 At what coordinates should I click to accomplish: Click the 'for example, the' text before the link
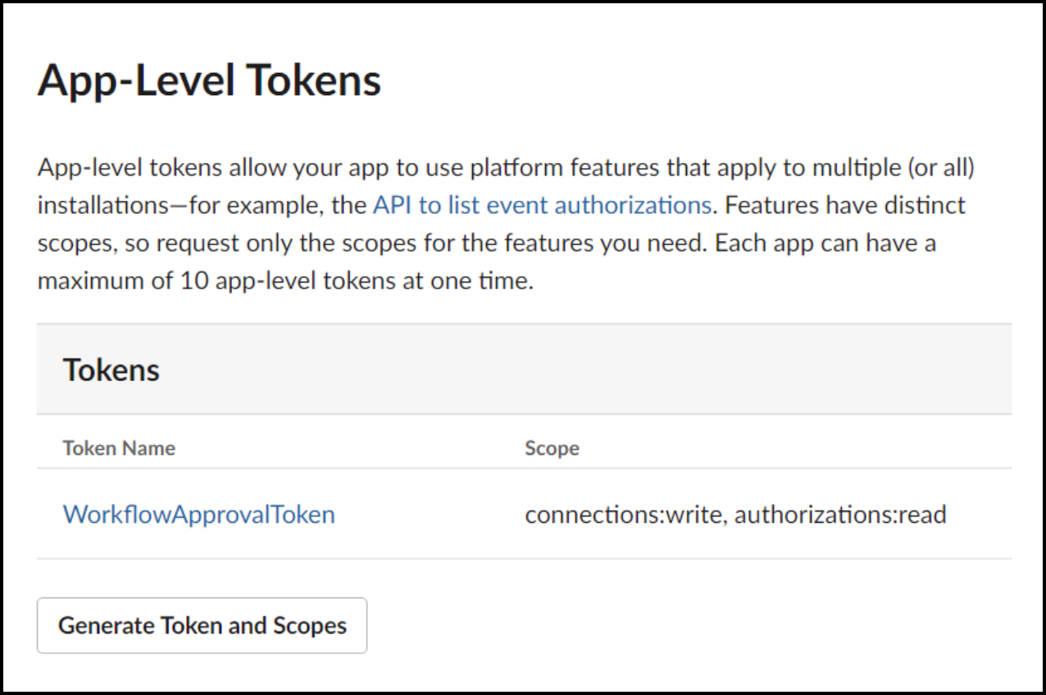279,205
